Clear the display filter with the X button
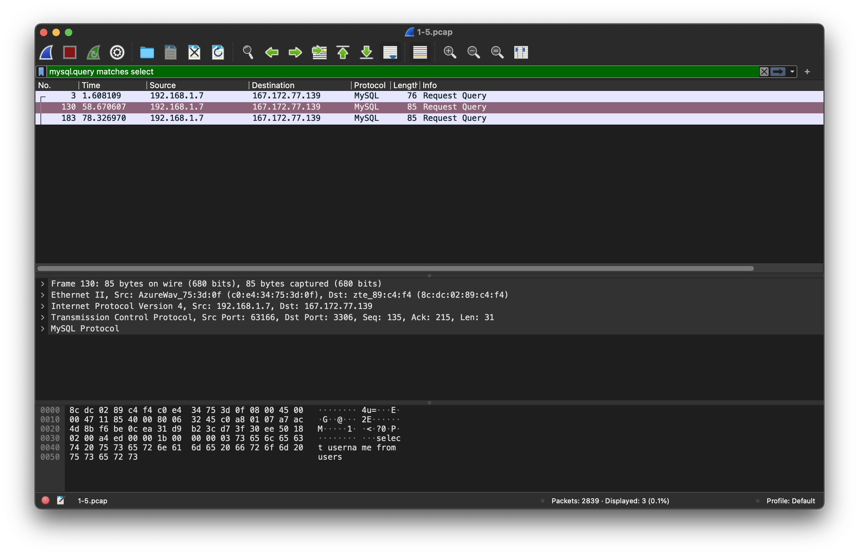Image resolution: width=859 pixels, height=555 pixels. (x=764, y=72)
